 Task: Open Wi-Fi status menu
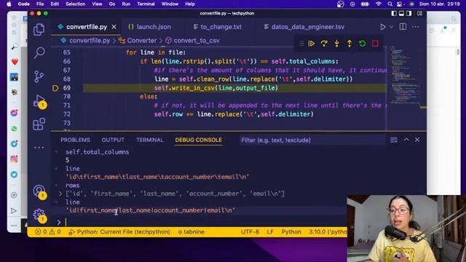(379, 4)
